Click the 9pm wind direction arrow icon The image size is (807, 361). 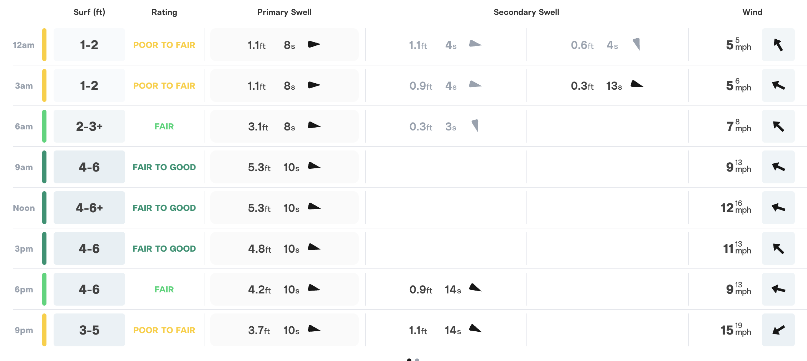coord(778,330)
